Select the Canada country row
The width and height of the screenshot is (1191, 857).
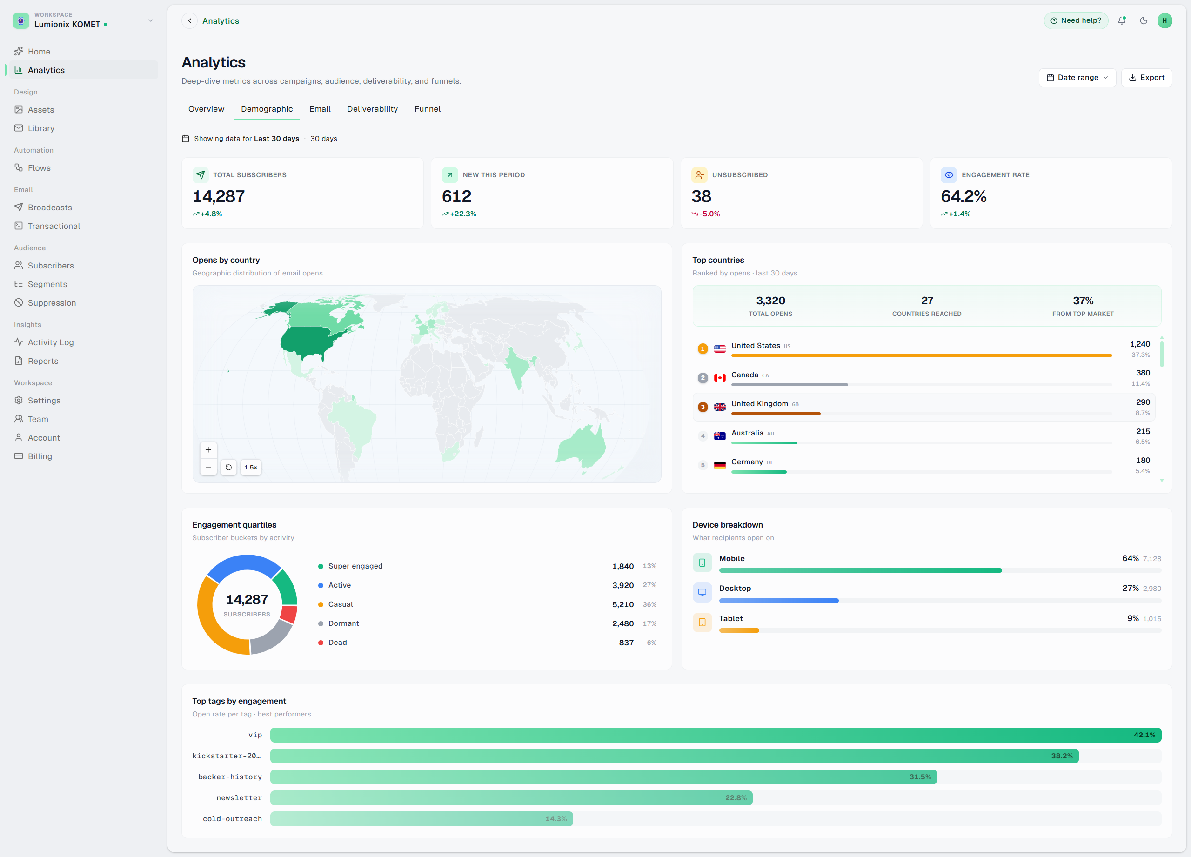[924, 378]
